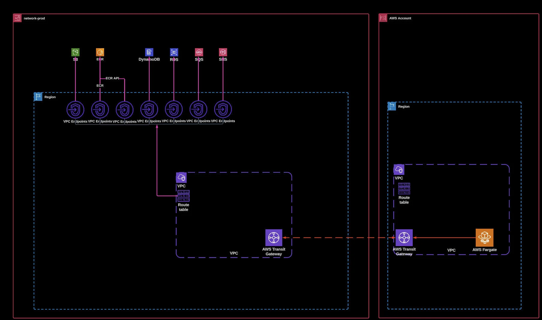
Task: Select Transit Gateway icon in network-prod
Action: click(x=274, y=238)
